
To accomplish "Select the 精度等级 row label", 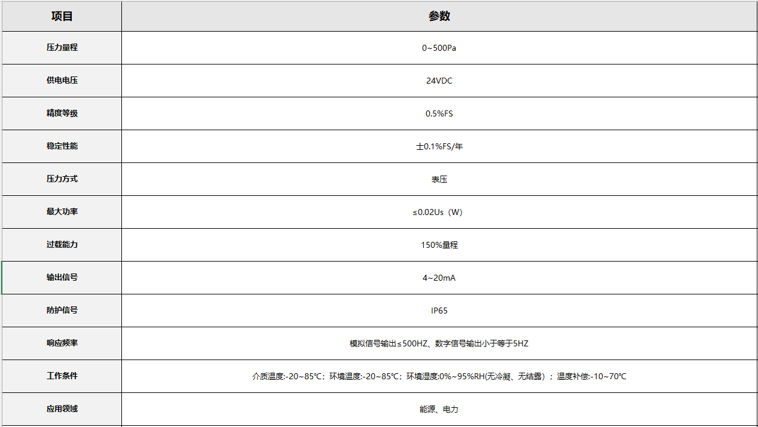I will coord(62,113).
